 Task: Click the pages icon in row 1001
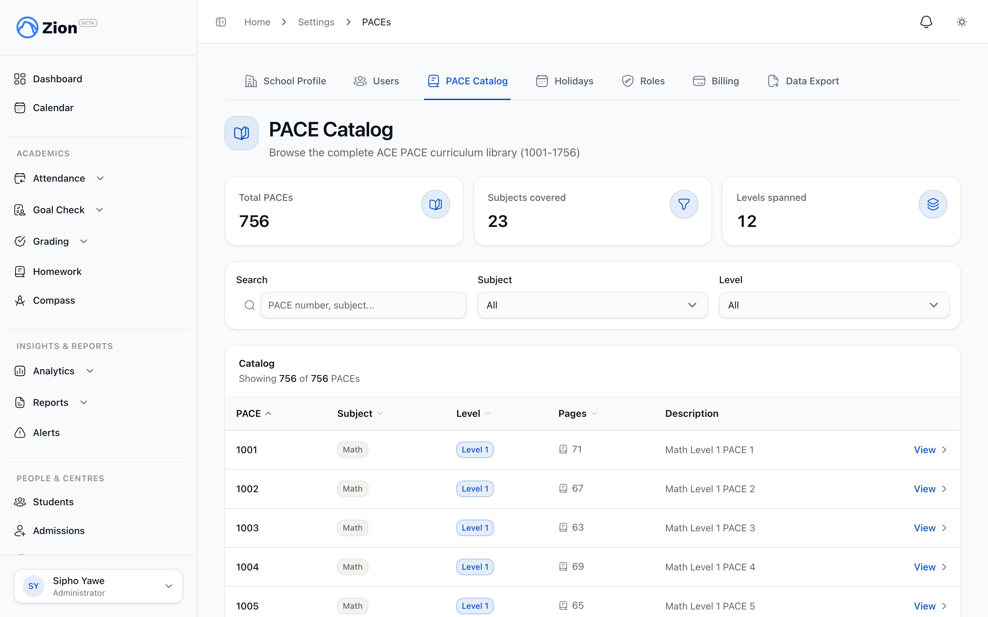point(563,449)
